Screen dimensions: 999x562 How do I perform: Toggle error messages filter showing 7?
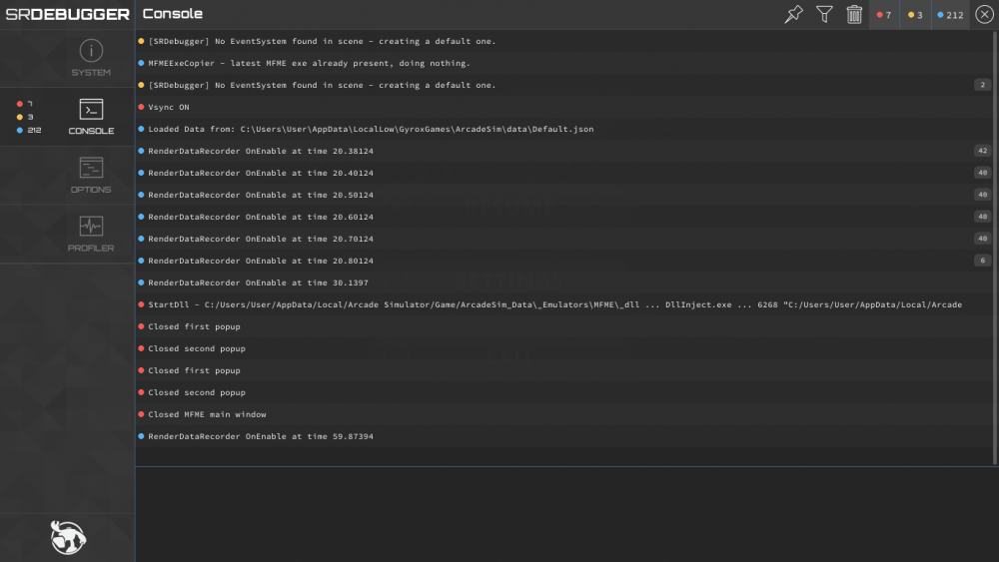coord(884,15)
